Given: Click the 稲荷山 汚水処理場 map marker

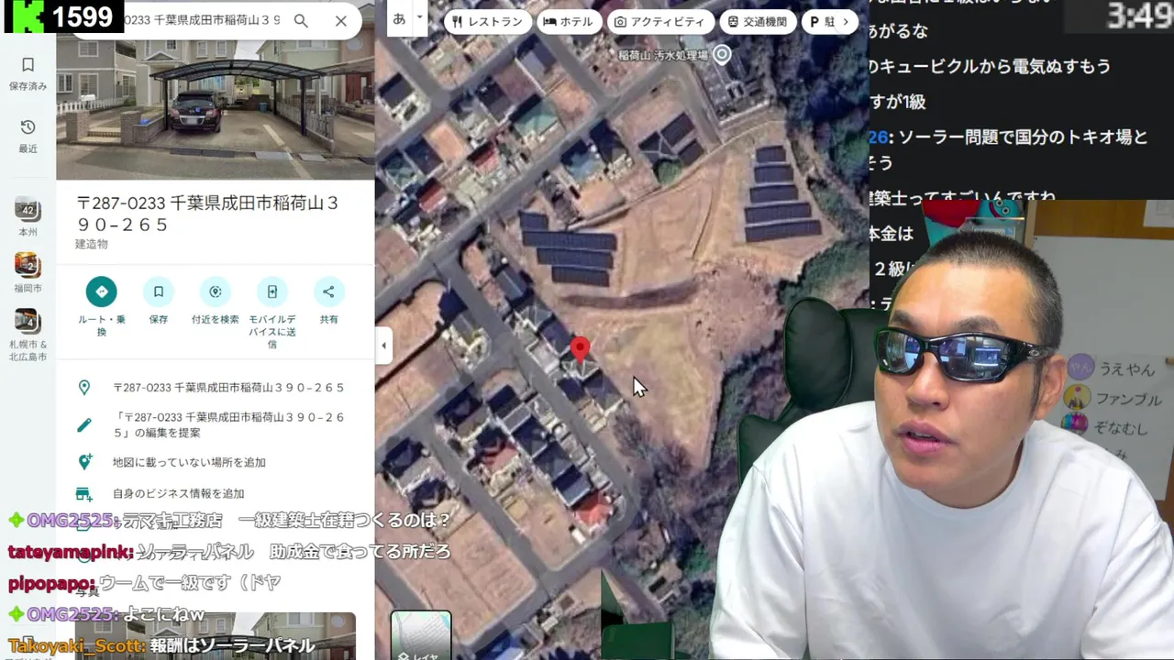Looking at the screenshot, I should (723, 55).
